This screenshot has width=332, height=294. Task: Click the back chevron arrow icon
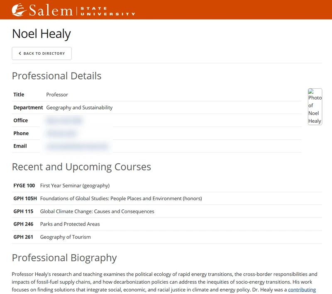tap(20, 53)
